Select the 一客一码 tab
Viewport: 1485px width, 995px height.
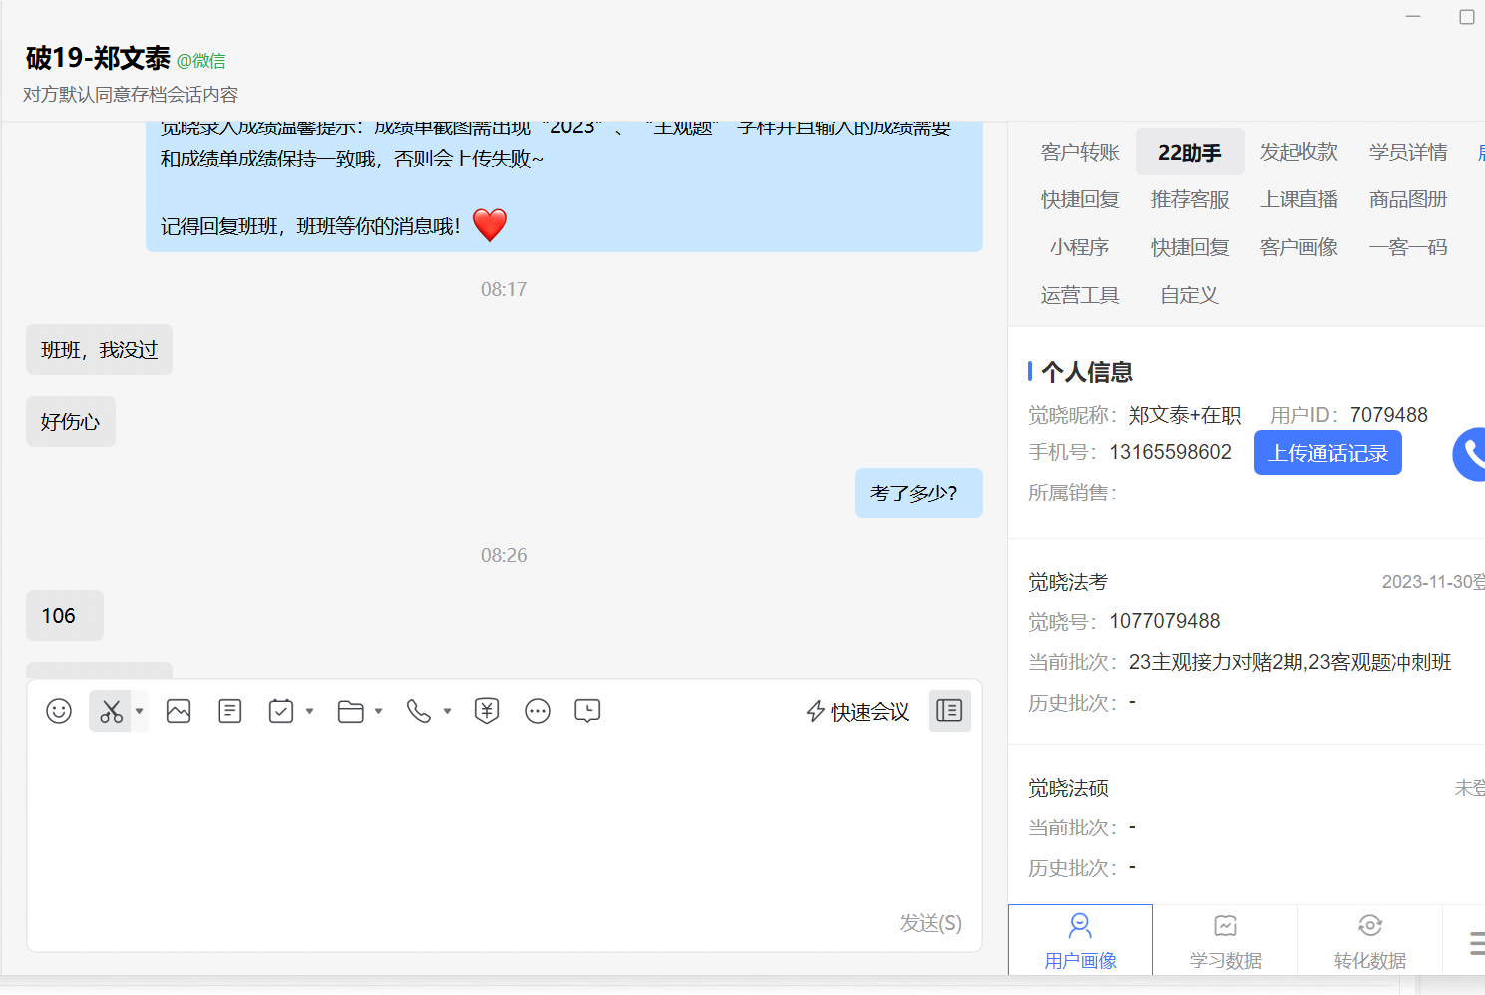tap(1408, 247)
